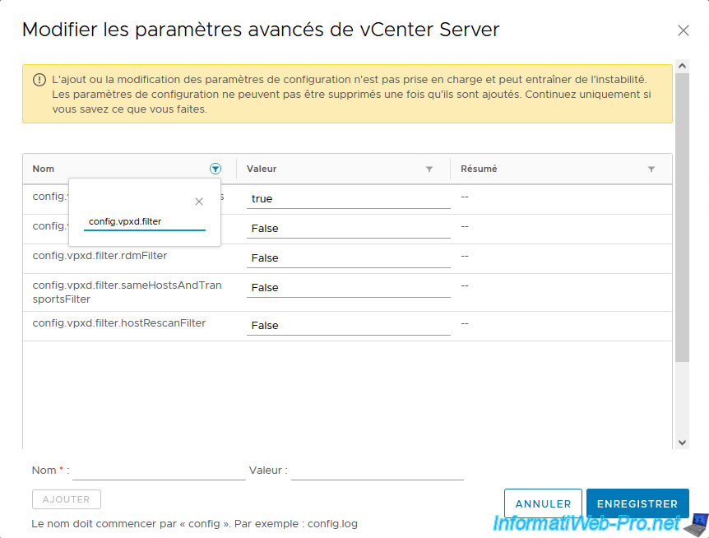The height and width of the screenshot is (538, 709).
Task: Click the AJOUTER button
Action: click(67, 499)
